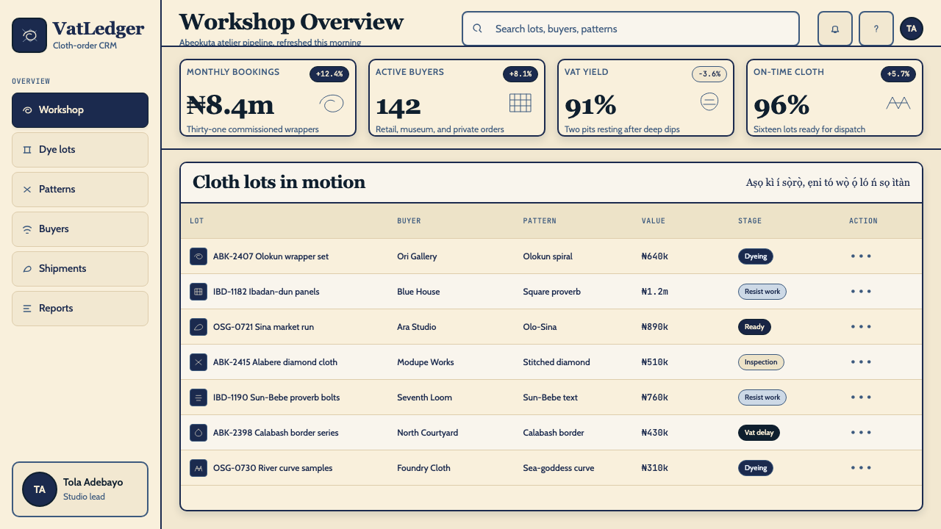Screen dimensions: 941x529
Task: Expand the three-dot menu for Foundry Cloth
Action: [x=861, y=468]
